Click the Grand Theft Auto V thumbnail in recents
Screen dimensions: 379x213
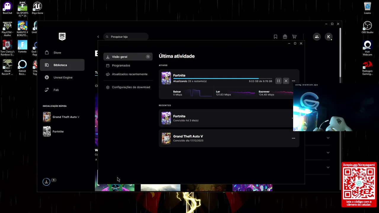point(166,138)
